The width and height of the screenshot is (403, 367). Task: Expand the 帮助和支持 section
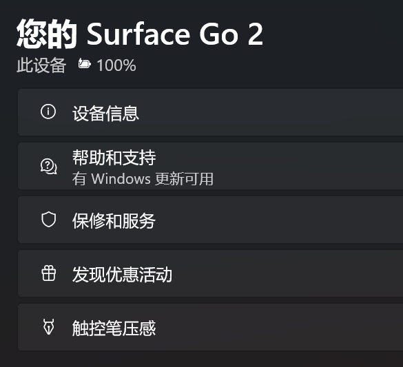[210, 166]
